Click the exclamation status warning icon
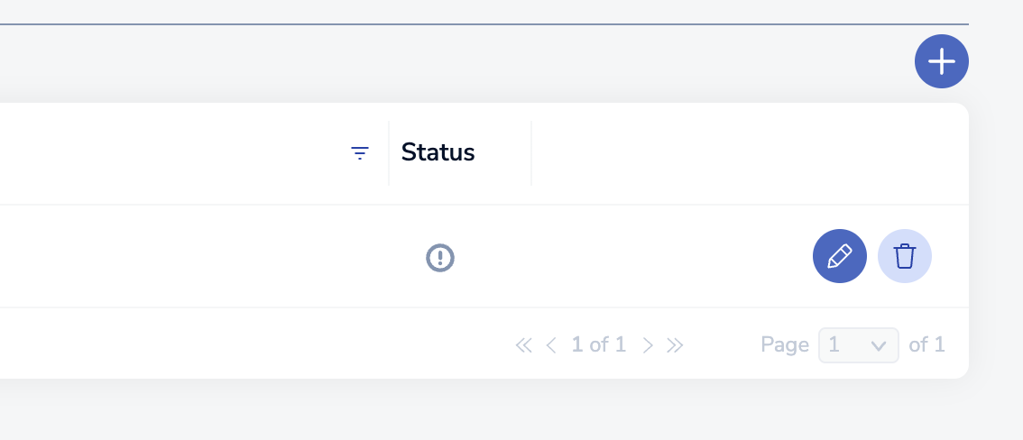This screenshot has height=440, width=1023. [440, 258]
